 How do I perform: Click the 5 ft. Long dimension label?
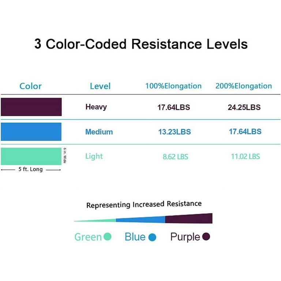click(31, 169)
